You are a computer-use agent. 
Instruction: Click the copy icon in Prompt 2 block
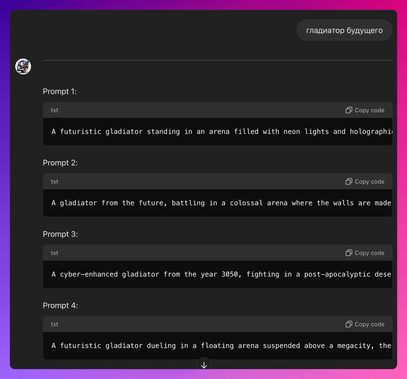tap(349, 181)
